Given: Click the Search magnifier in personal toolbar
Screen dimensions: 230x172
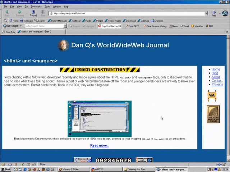Looking at the screenshot, I should point(40,21).
